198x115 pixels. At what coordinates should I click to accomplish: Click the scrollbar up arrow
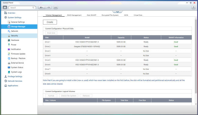point(196,18)
